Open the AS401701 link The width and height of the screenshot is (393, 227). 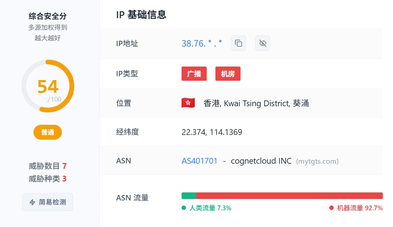[199, 161]
